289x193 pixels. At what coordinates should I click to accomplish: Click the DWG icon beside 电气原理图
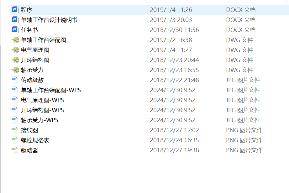tap(15, 50)
